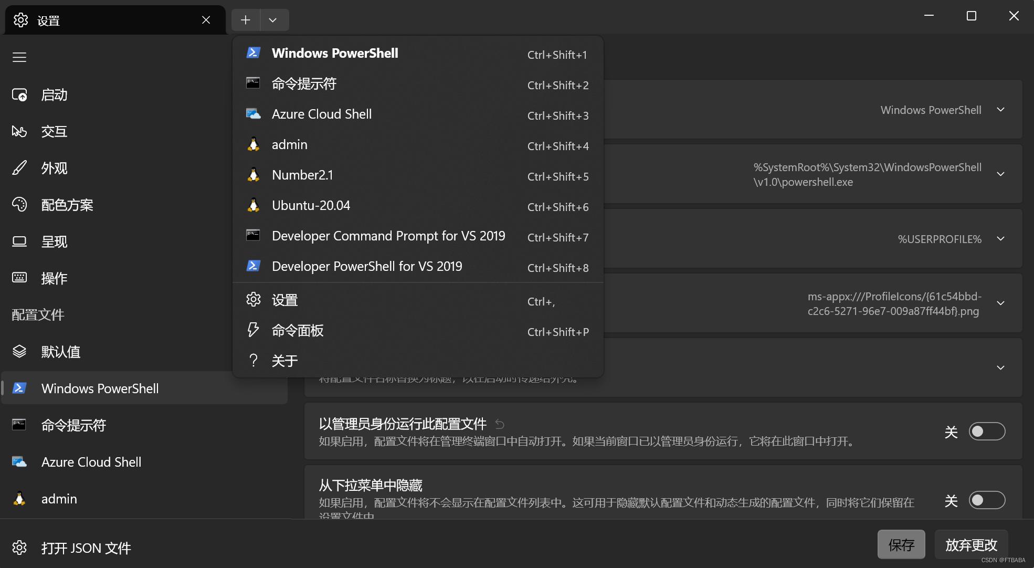Click the new tab plus button
Viewport: 1034px width, 568px height.
246,20
